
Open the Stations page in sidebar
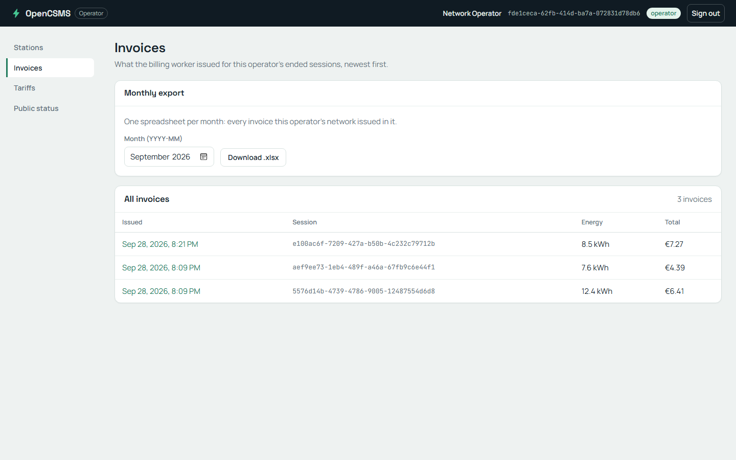[50, 48]
